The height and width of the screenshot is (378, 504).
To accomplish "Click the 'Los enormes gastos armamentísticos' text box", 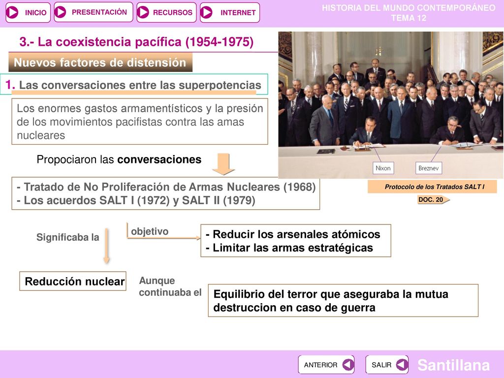I will coord(140,122).
